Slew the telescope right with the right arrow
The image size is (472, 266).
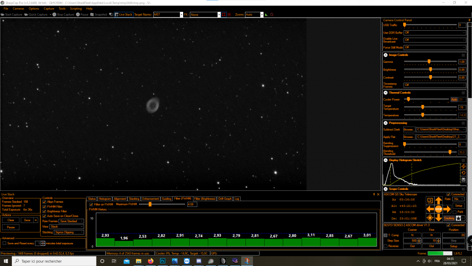447,209
